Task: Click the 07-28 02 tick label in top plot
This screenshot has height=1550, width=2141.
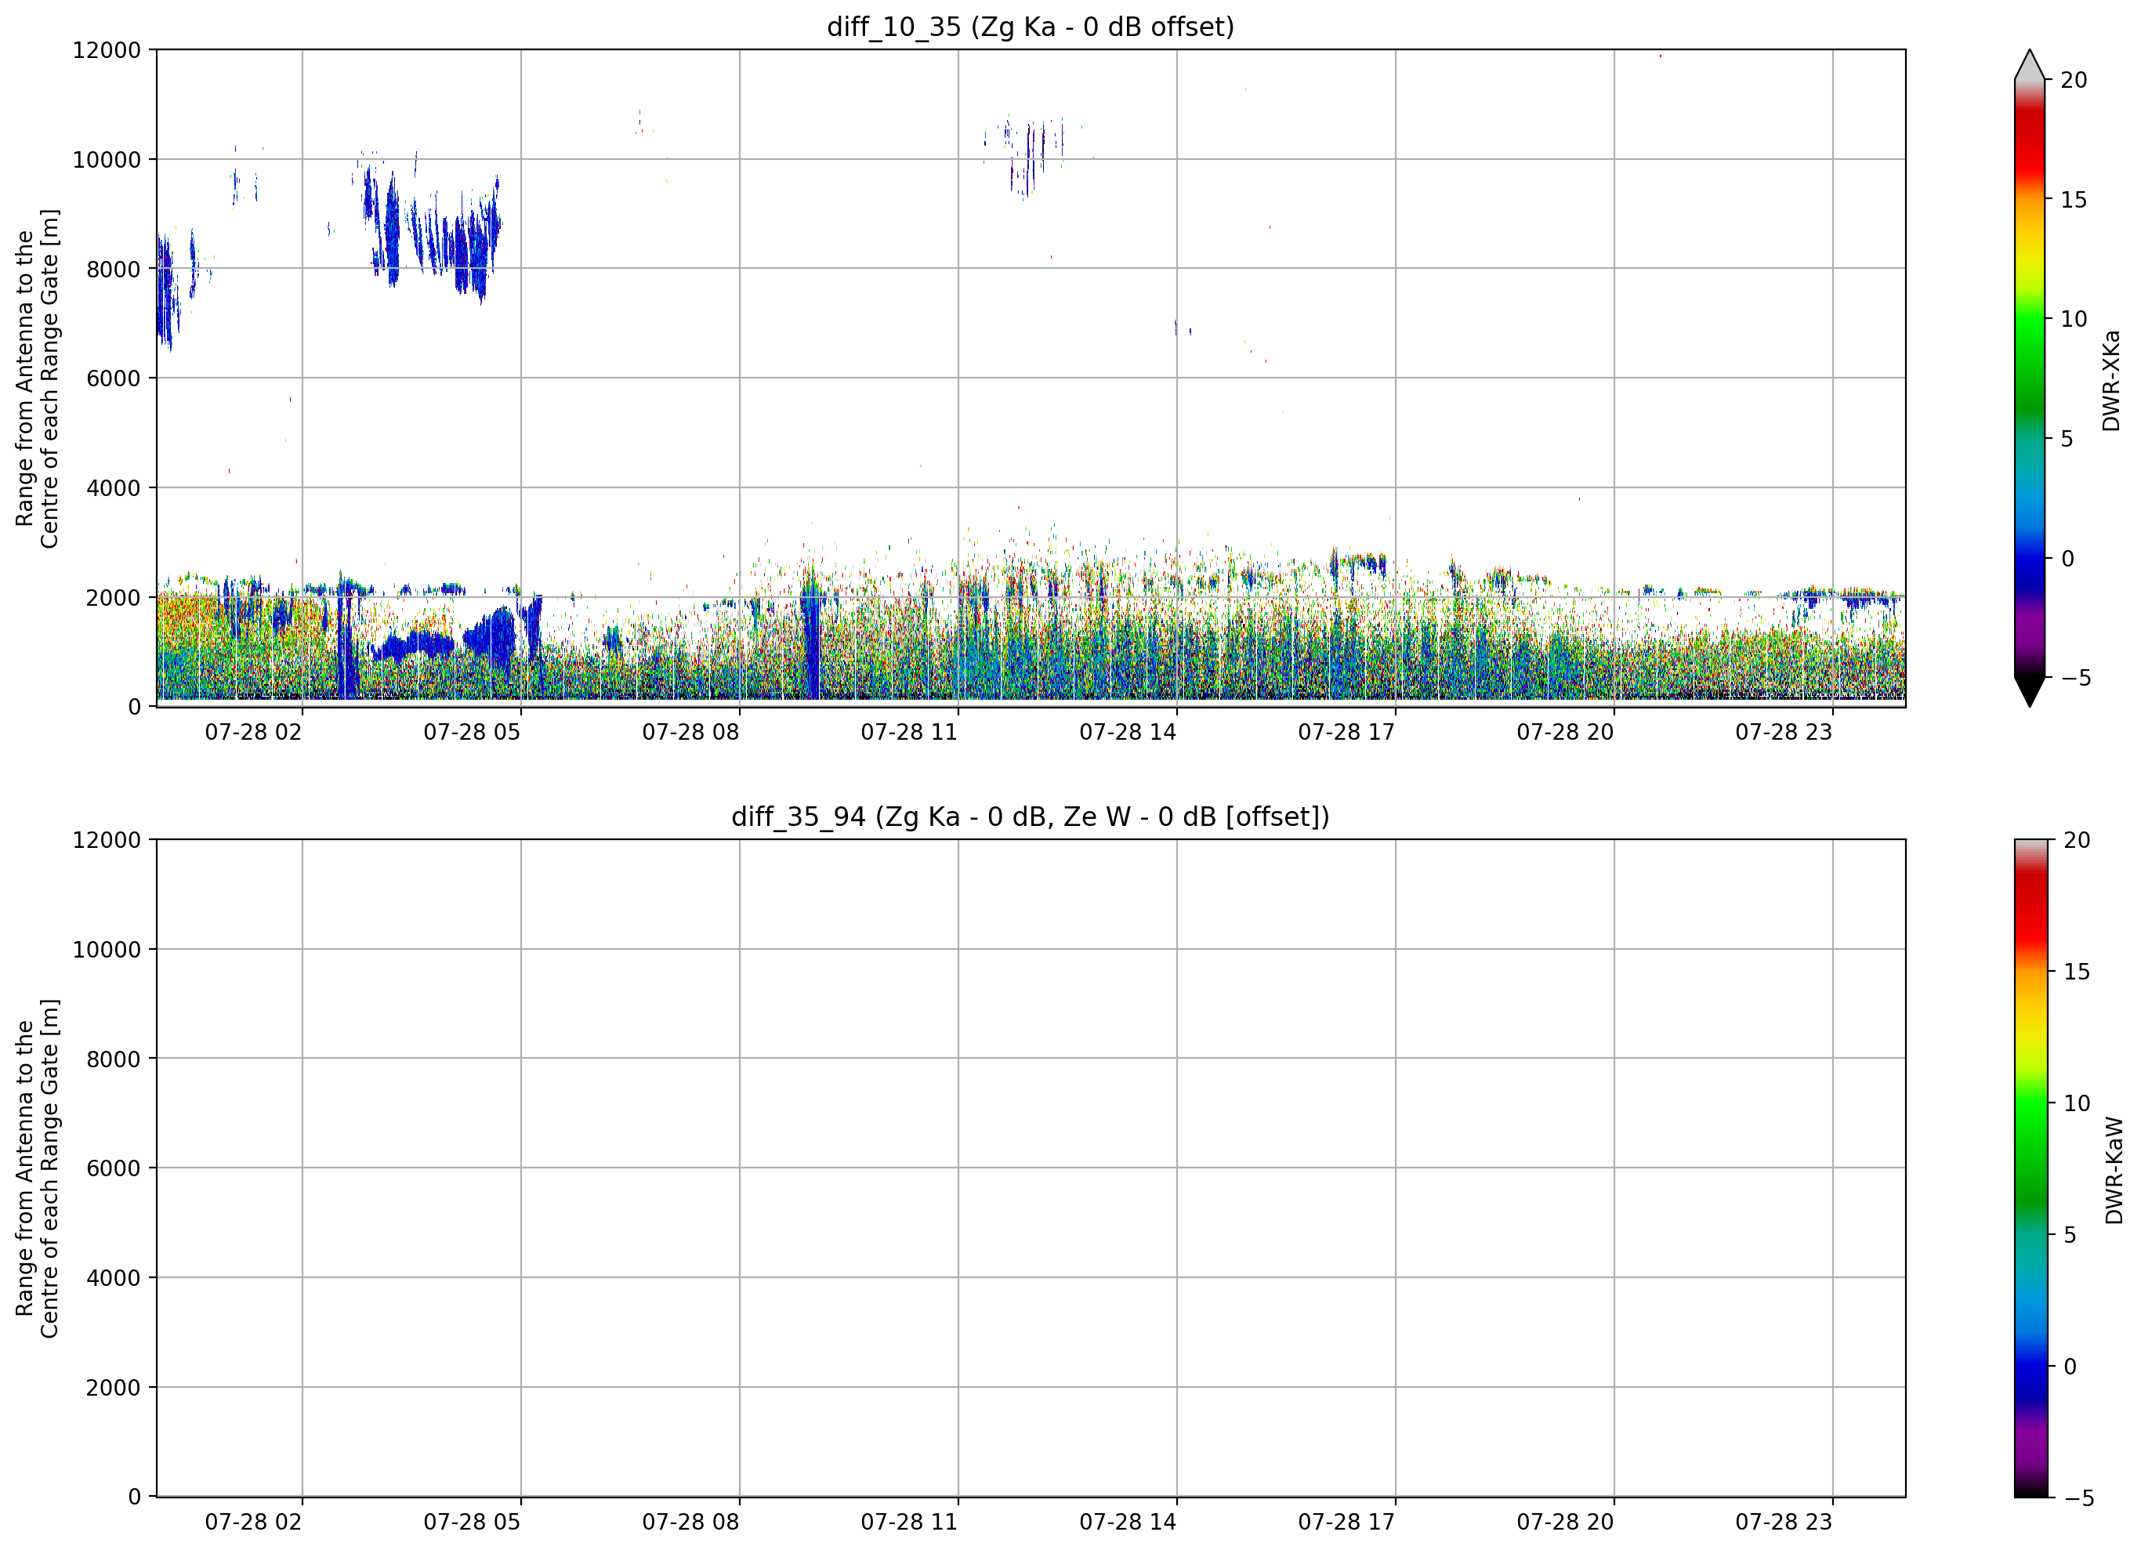Action: pos(253,733)
